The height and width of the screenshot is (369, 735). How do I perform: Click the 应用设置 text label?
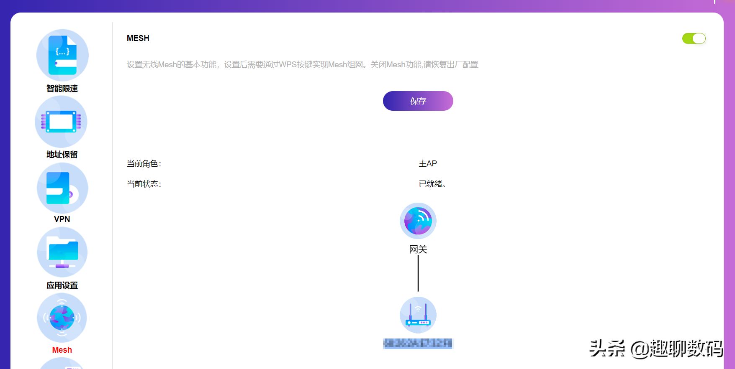62,285
